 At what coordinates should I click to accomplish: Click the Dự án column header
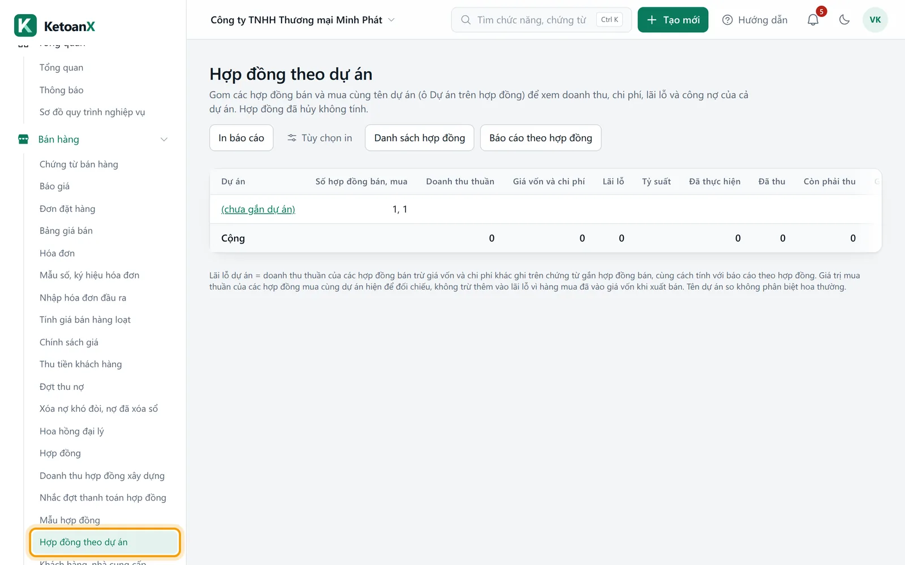[x=233, y=181]
